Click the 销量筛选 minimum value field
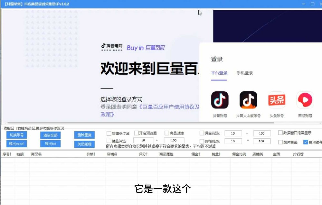This screenshot has height=205, width=322. click(144, 140)
